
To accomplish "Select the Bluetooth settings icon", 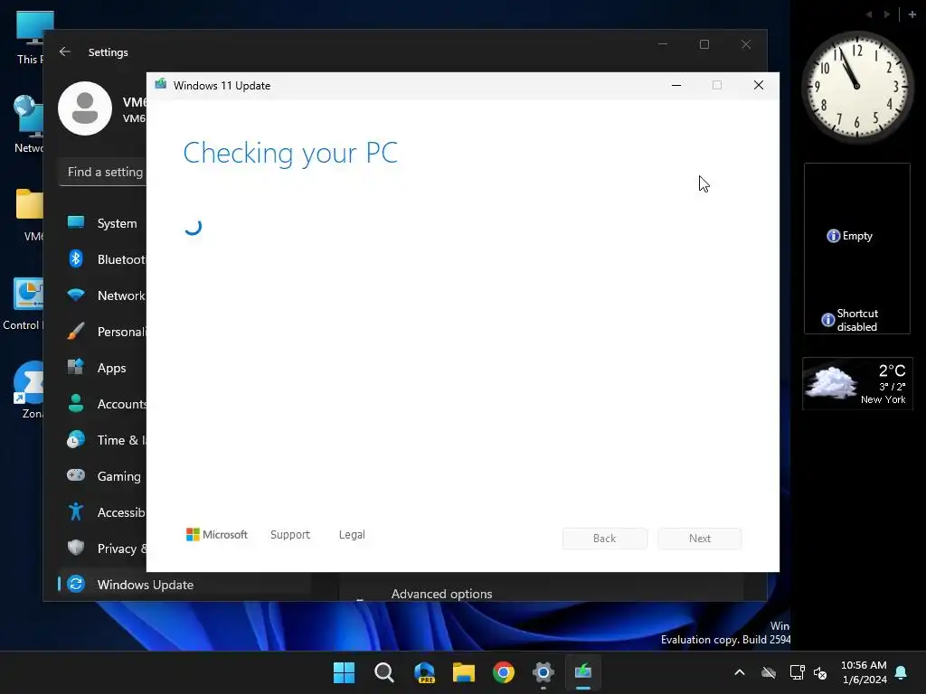I will point(76,259).
